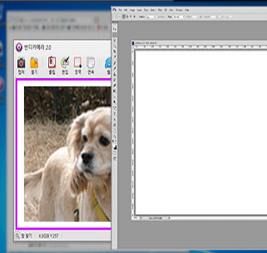This screenshot has width=267, height=253.
Task: Open the Help menu in Photoshop
Action: 187,10
